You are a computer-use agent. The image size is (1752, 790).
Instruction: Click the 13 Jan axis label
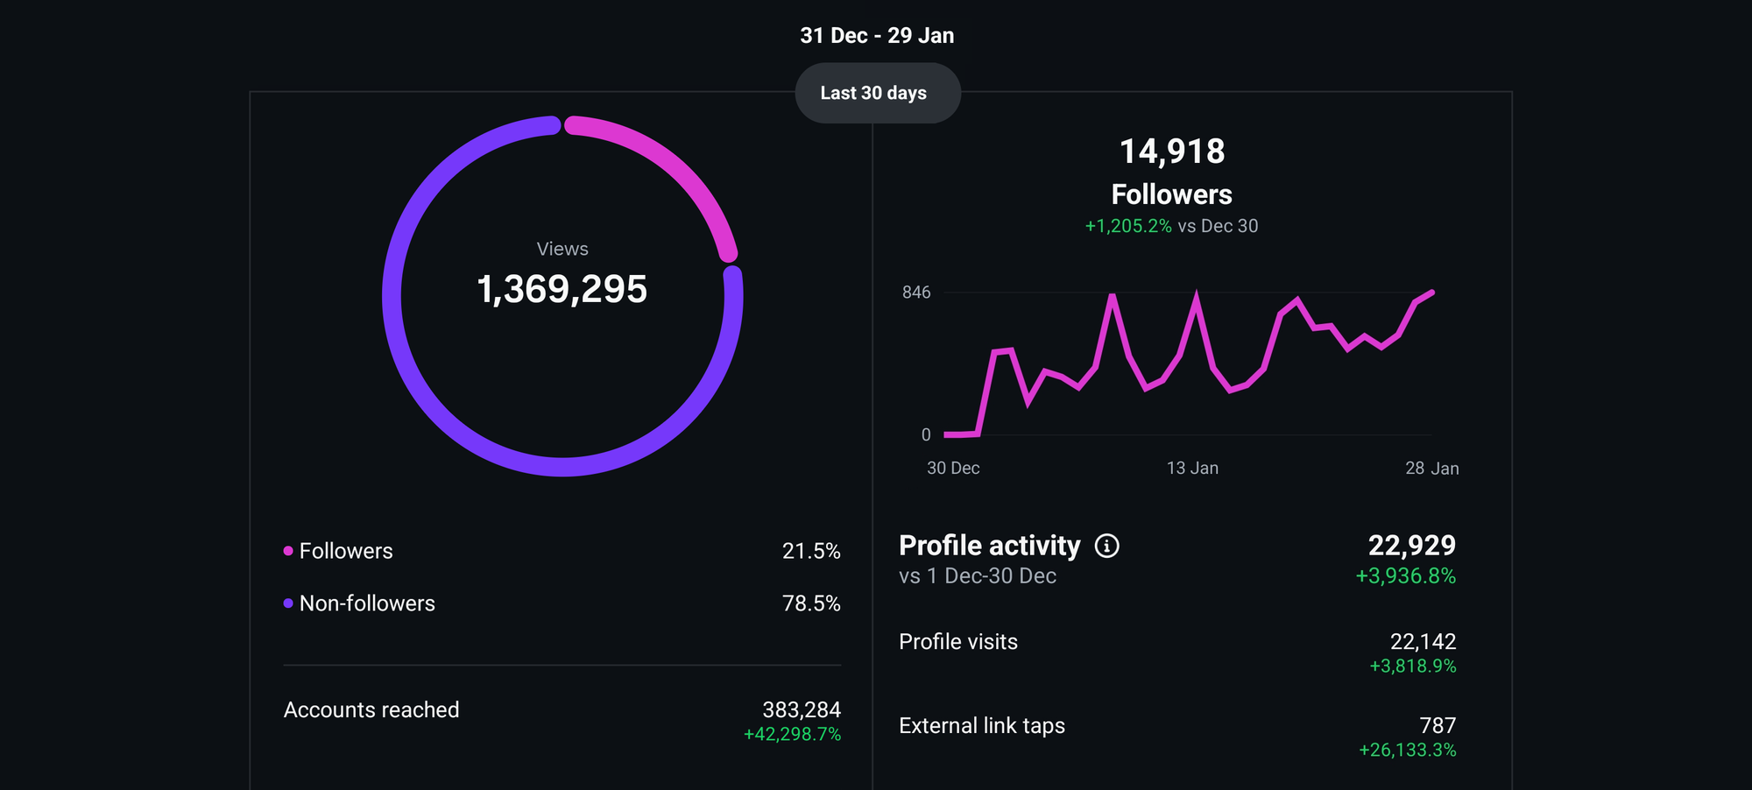coord(1192,469)
